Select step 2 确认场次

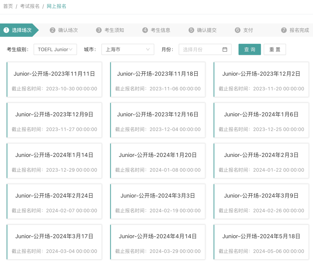point(64,30)
